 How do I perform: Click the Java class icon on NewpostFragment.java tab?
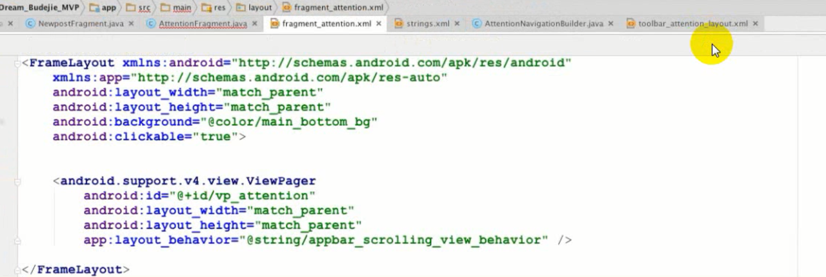coord(30,24)
